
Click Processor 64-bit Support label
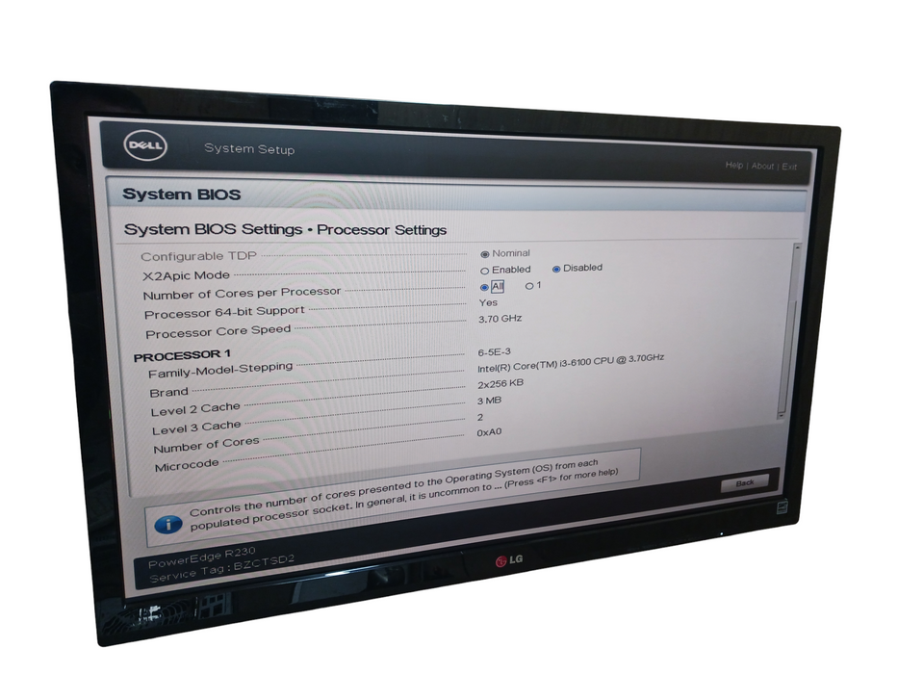pyautogui.click(x=224, y=312)
